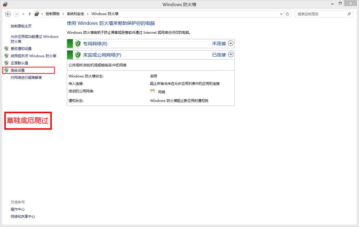Open 高级设置 link
This screenshot has height=227, width=359.
[18, 70]
